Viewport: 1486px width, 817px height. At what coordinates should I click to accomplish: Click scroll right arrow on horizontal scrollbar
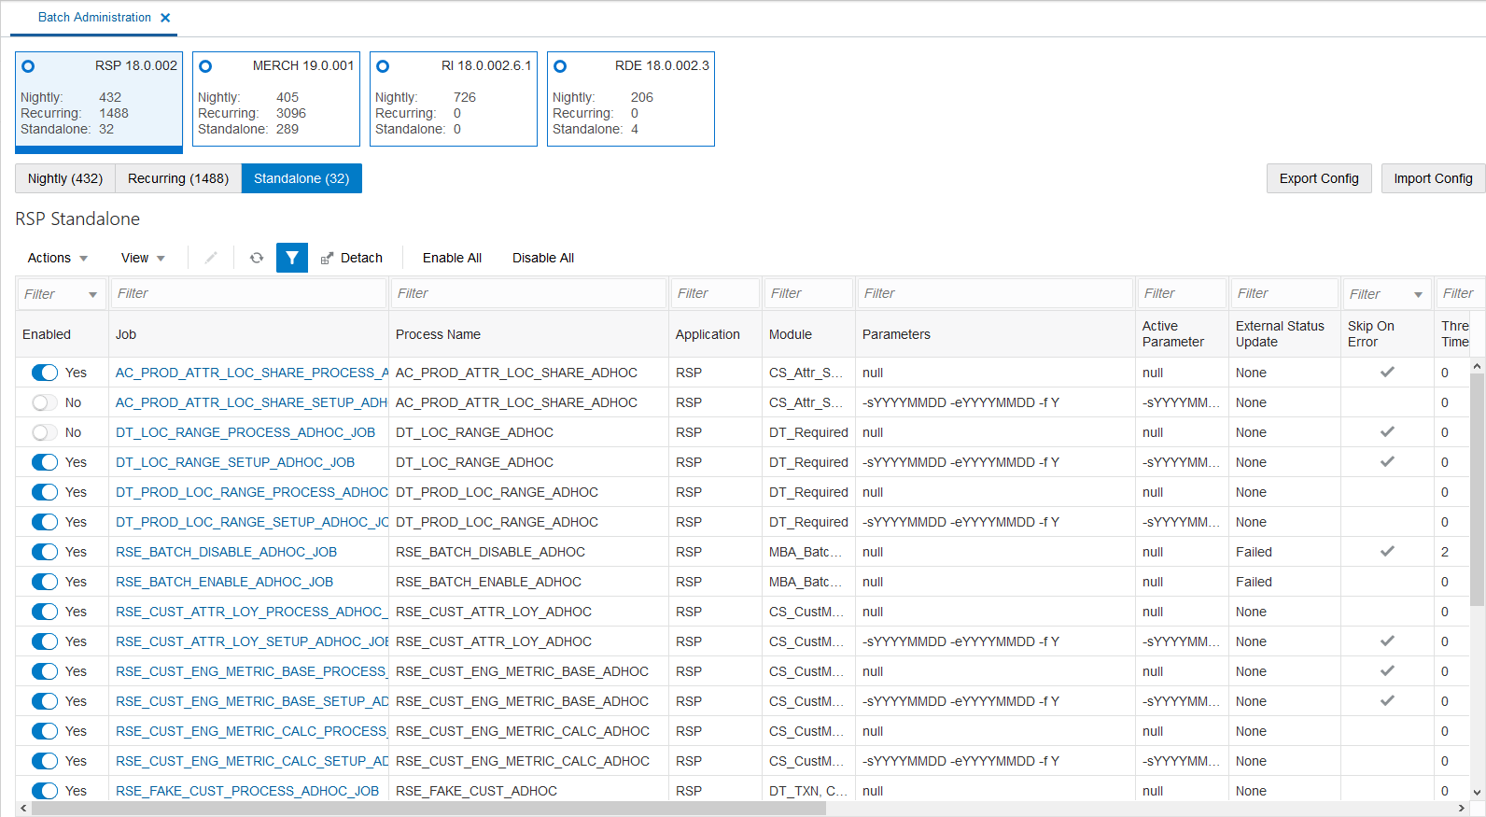coord(1462,809)
